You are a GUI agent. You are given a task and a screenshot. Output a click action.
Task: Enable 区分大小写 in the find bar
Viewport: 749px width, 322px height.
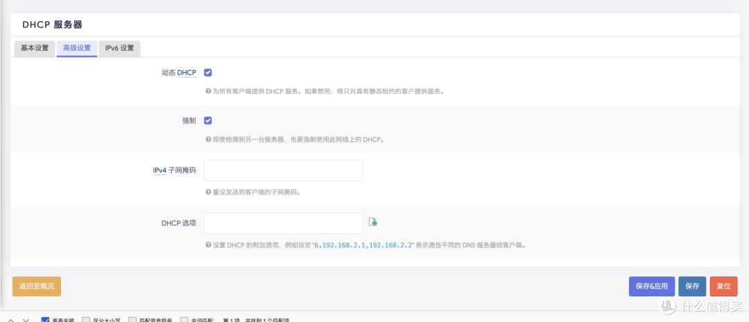86,320
